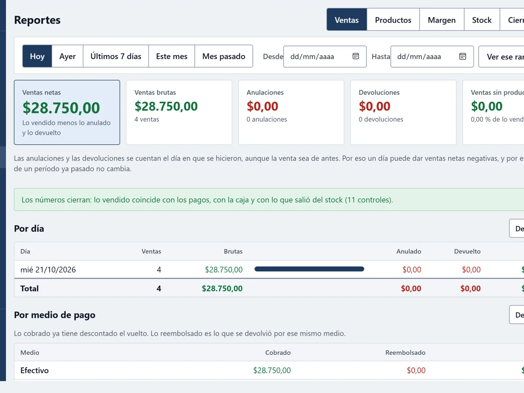
Task: Select the Ventas brutas summary card
Action: [x=179, y=112]
